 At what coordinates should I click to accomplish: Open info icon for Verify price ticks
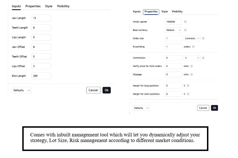pyautogui.click(x=191, y=66)
